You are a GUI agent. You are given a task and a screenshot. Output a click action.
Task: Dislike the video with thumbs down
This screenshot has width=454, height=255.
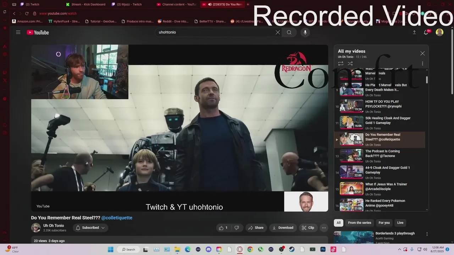coord(237,228)
